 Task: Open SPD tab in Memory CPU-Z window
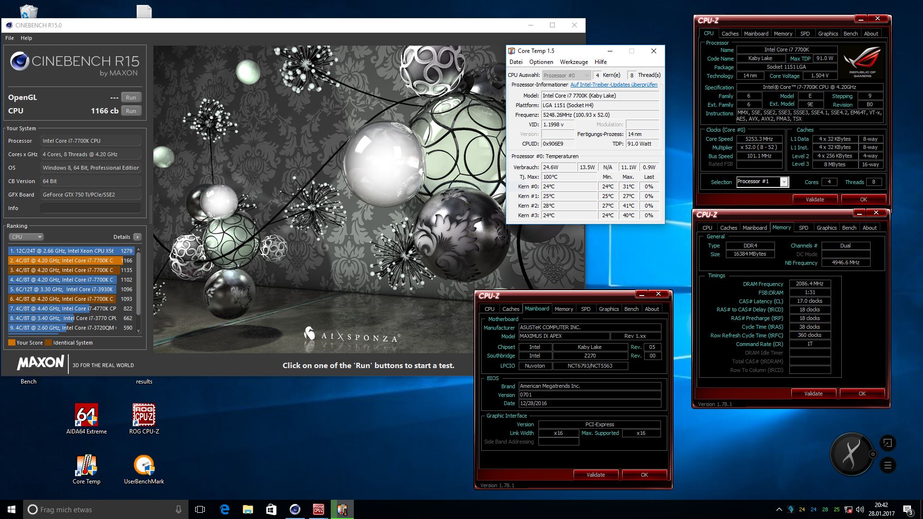coord(803,228)
